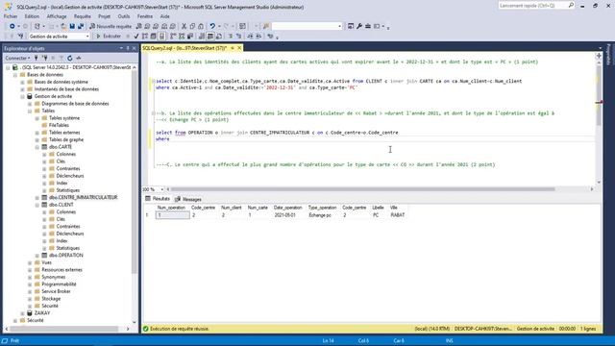Click the parse query checkmark icon
615x346 pixels.
point(136,37)
